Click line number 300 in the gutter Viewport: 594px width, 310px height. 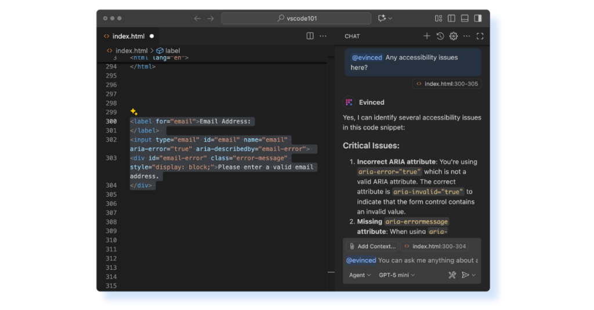(111, 122)
